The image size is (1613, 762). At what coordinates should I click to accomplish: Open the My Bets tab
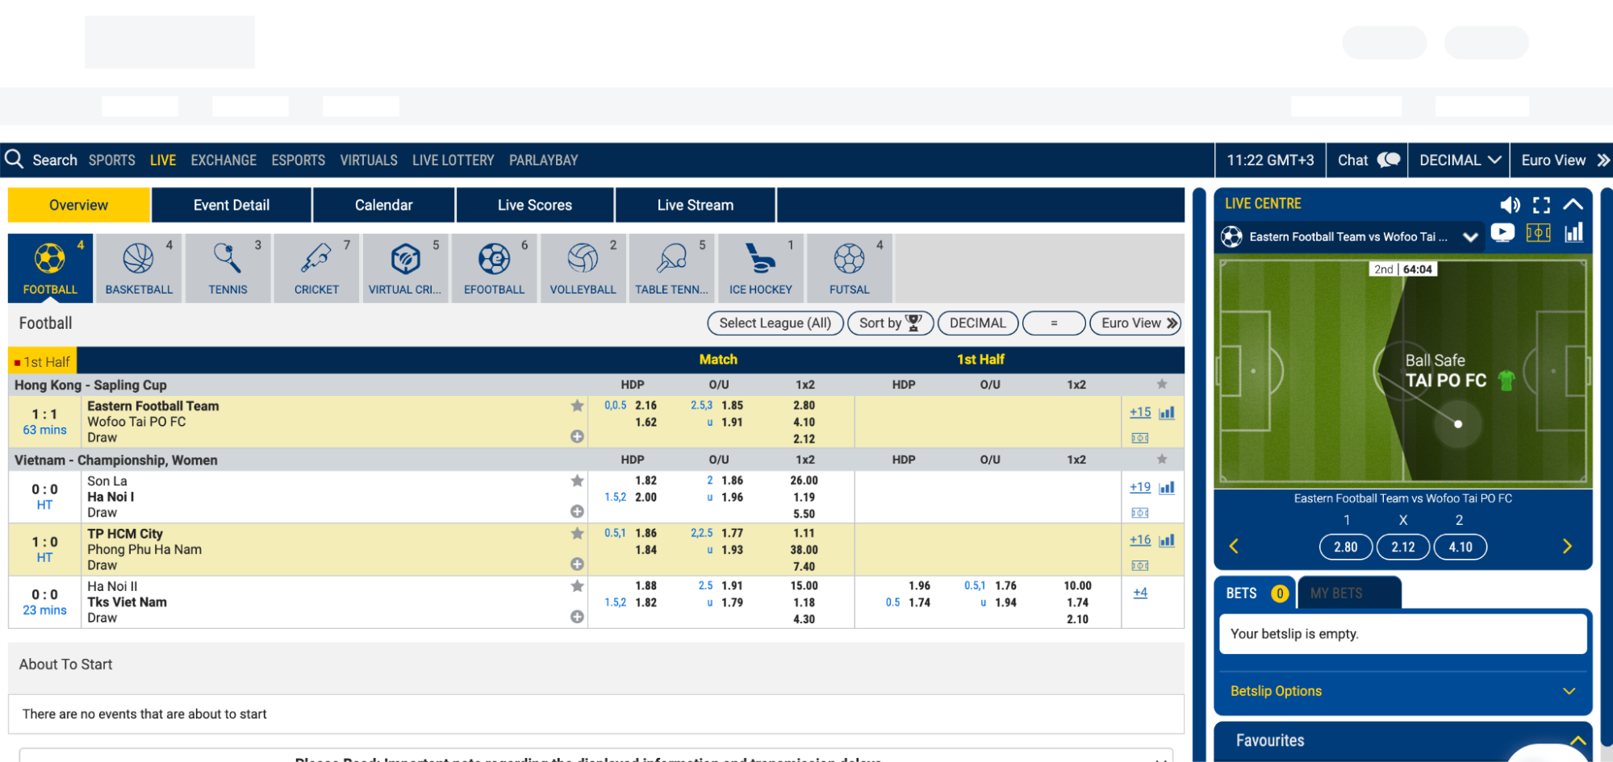click(1349, 593)
